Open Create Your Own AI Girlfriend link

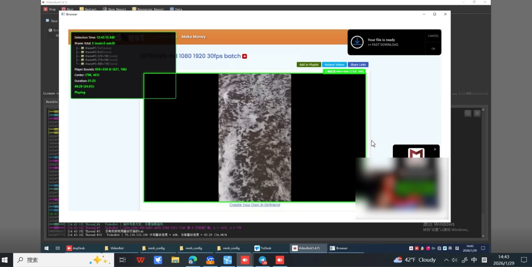point(255,205)
